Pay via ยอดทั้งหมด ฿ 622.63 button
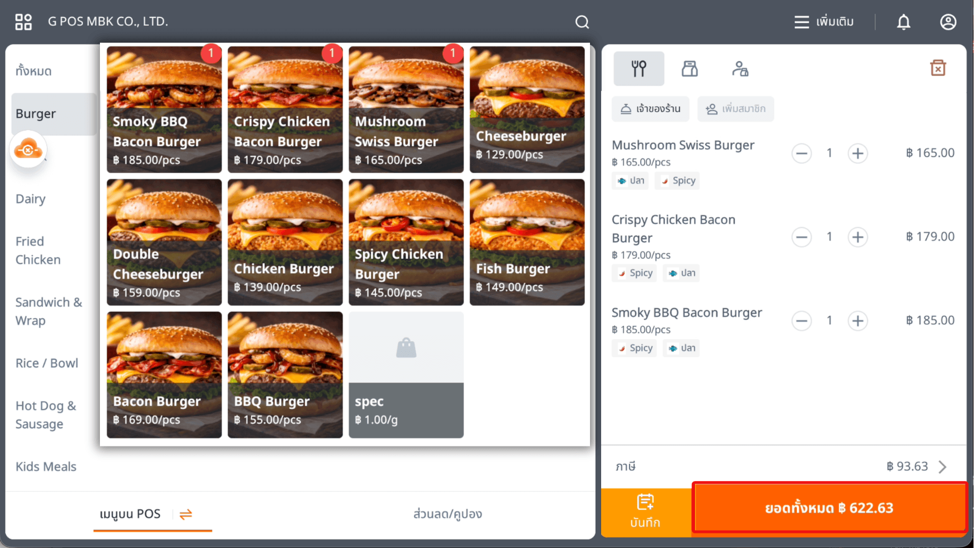This screenshot has height=548, width=974. [x=829, y=508]
